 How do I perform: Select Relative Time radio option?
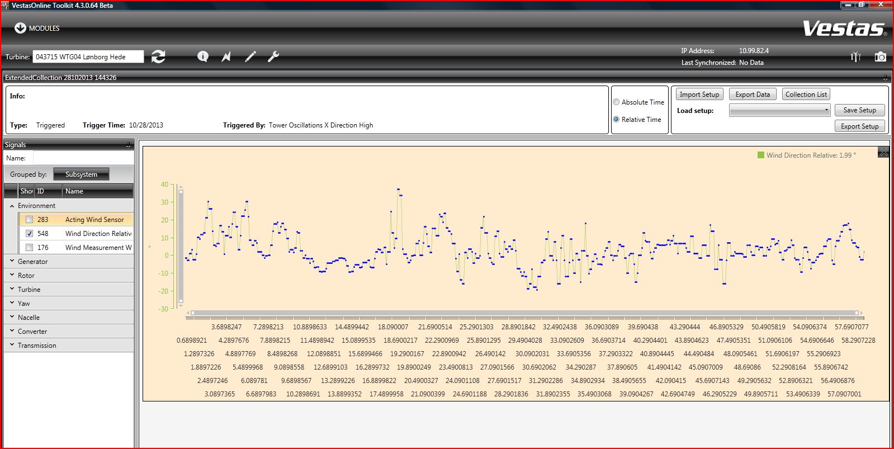coord(616,119)
